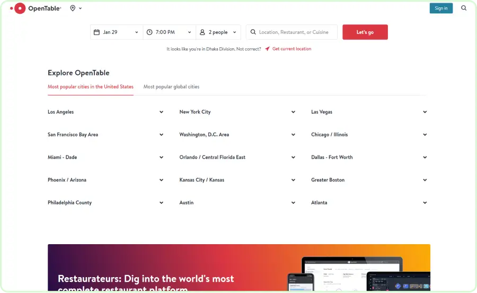The width and height of the screenshot is (477, 293).
Task: Expand the Phoenix / Arizona chevron
Action: (161, 180)
